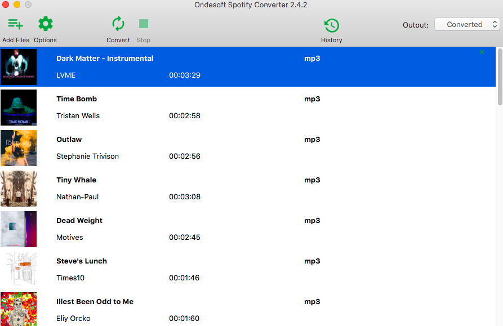Open the Options gear icon
Viewport: 503px width, 326px height.
(45, 24)
